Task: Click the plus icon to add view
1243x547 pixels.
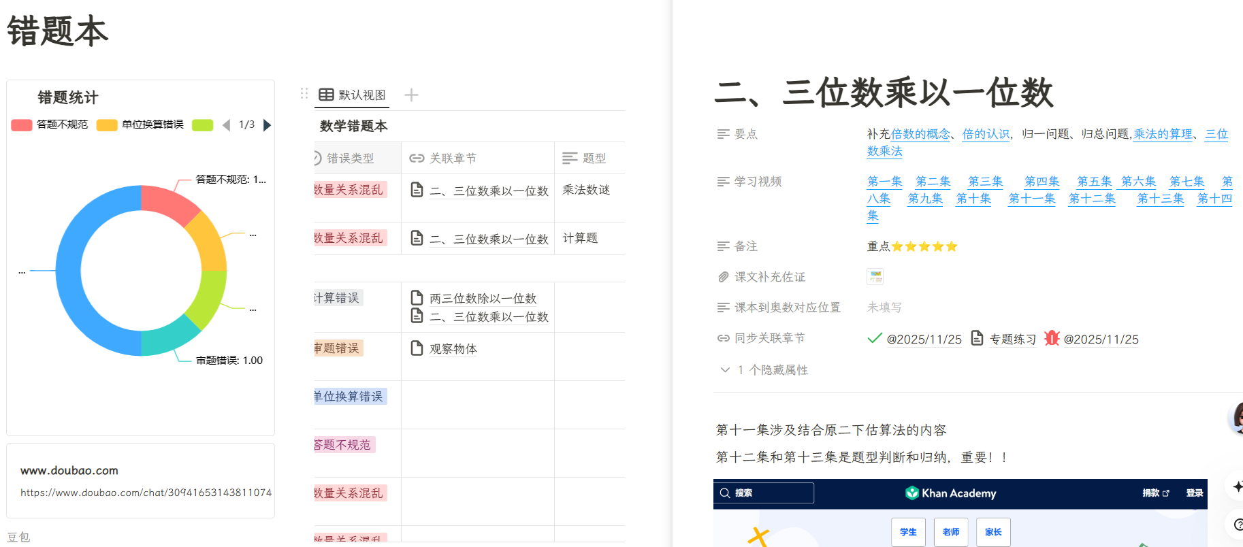Action: click(x=411, y=95)
